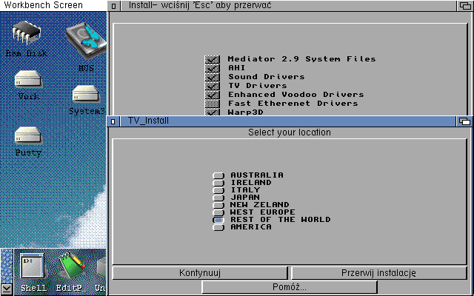Image resolution: width=474 pixels, height=296 pixels.
Task: Click TV_Install window depth gadget
Action: [464, 121]
